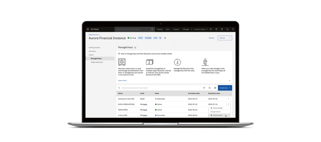Screen dimensions: 321x142
Task: Go to Target keystores in sidebar
Action: click(x=97, y=62)
